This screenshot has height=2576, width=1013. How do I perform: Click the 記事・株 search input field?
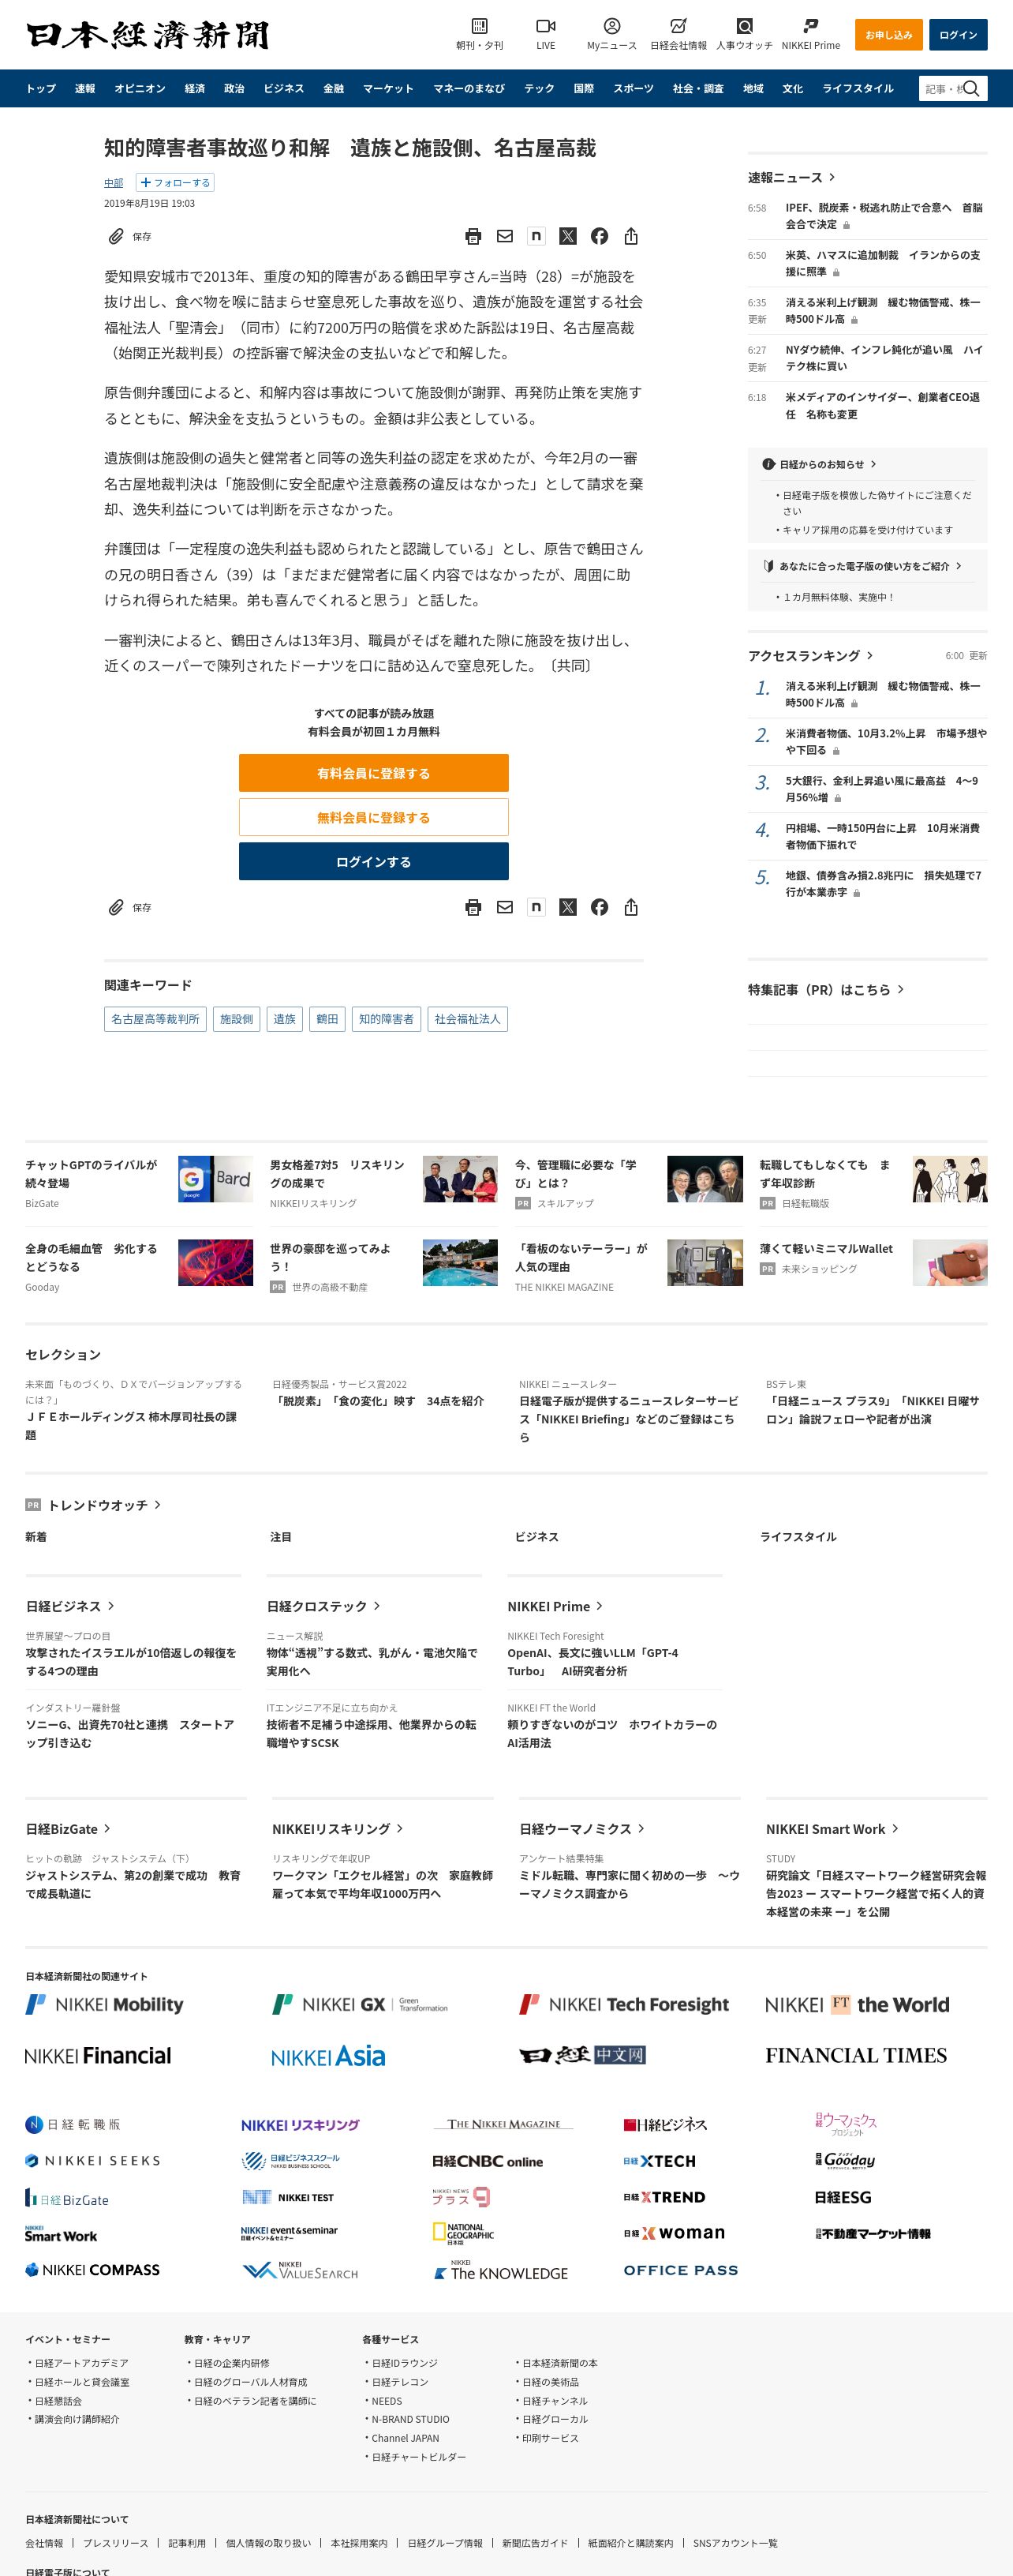click(x=940, y=88)
